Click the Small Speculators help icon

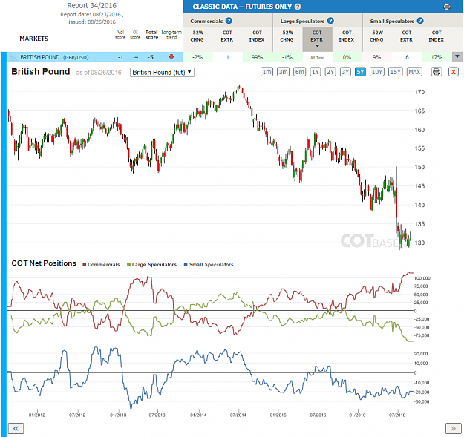pos(420,21)
